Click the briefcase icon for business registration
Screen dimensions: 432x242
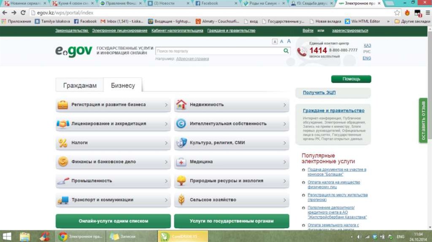[x=63, y=105]
